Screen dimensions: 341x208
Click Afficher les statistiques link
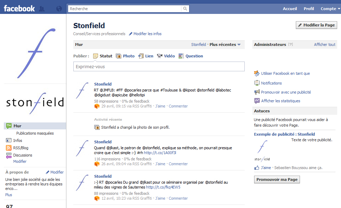coord(281,101)
